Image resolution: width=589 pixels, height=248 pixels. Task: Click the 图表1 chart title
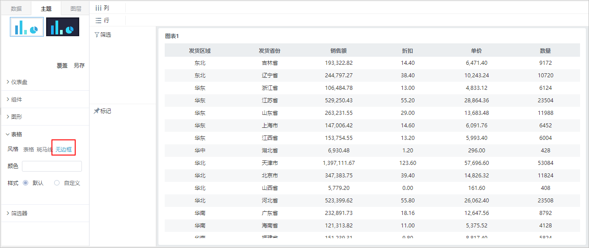[172, 36]
